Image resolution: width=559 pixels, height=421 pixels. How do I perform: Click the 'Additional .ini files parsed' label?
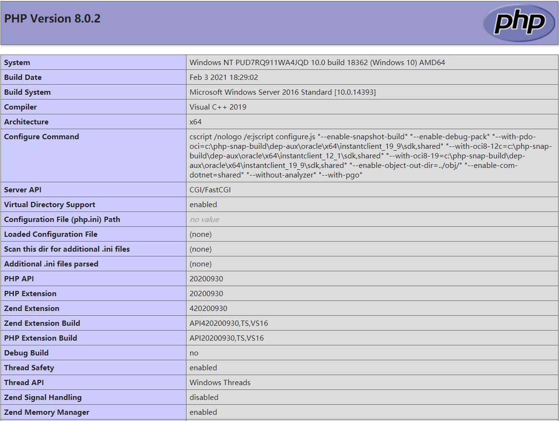(51, 264)
